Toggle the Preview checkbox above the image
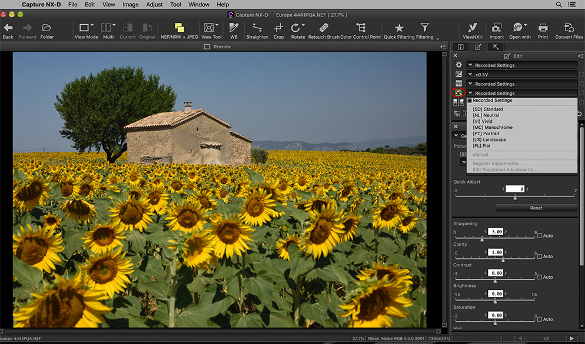The image size is (585, 344). 207,46
